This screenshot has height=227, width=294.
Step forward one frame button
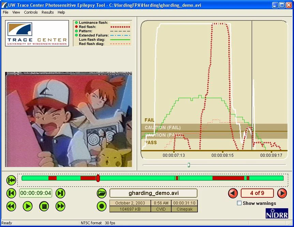(x=60, y=193)
